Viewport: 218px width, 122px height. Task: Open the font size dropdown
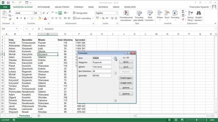[41, 13]
